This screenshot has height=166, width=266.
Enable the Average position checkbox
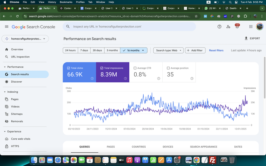[168, 68]
